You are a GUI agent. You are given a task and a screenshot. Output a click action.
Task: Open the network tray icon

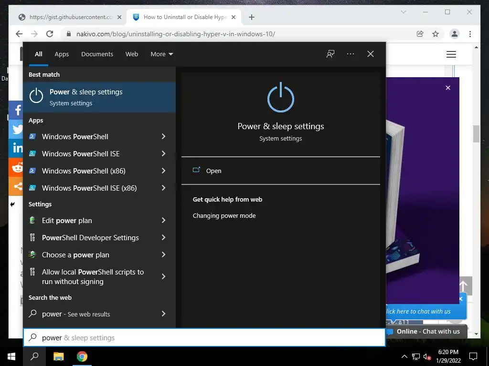416,356
